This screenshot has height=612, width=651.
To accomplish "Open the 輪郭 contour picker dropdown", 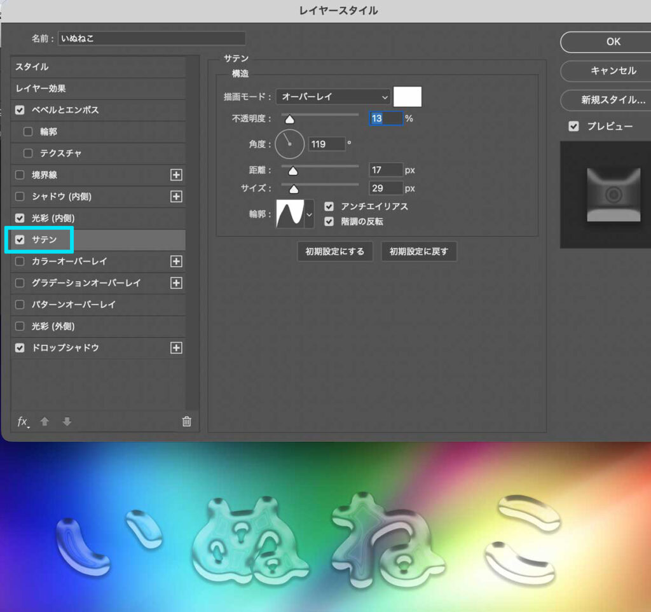I will [x=310, y=214].
